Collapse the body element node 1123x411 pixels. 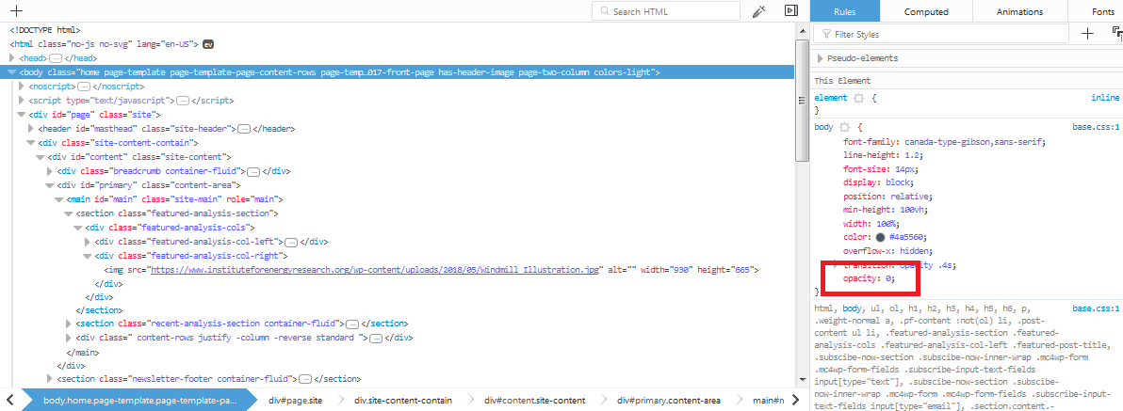[12, 72]
